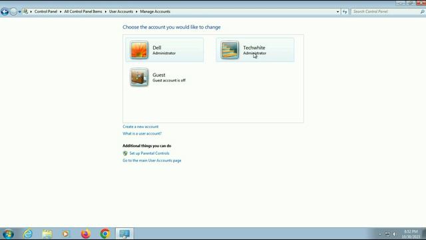This screenshot has height=240, width=426.
Task: Click the taskbar clock
Action: (x=411, y=234)
